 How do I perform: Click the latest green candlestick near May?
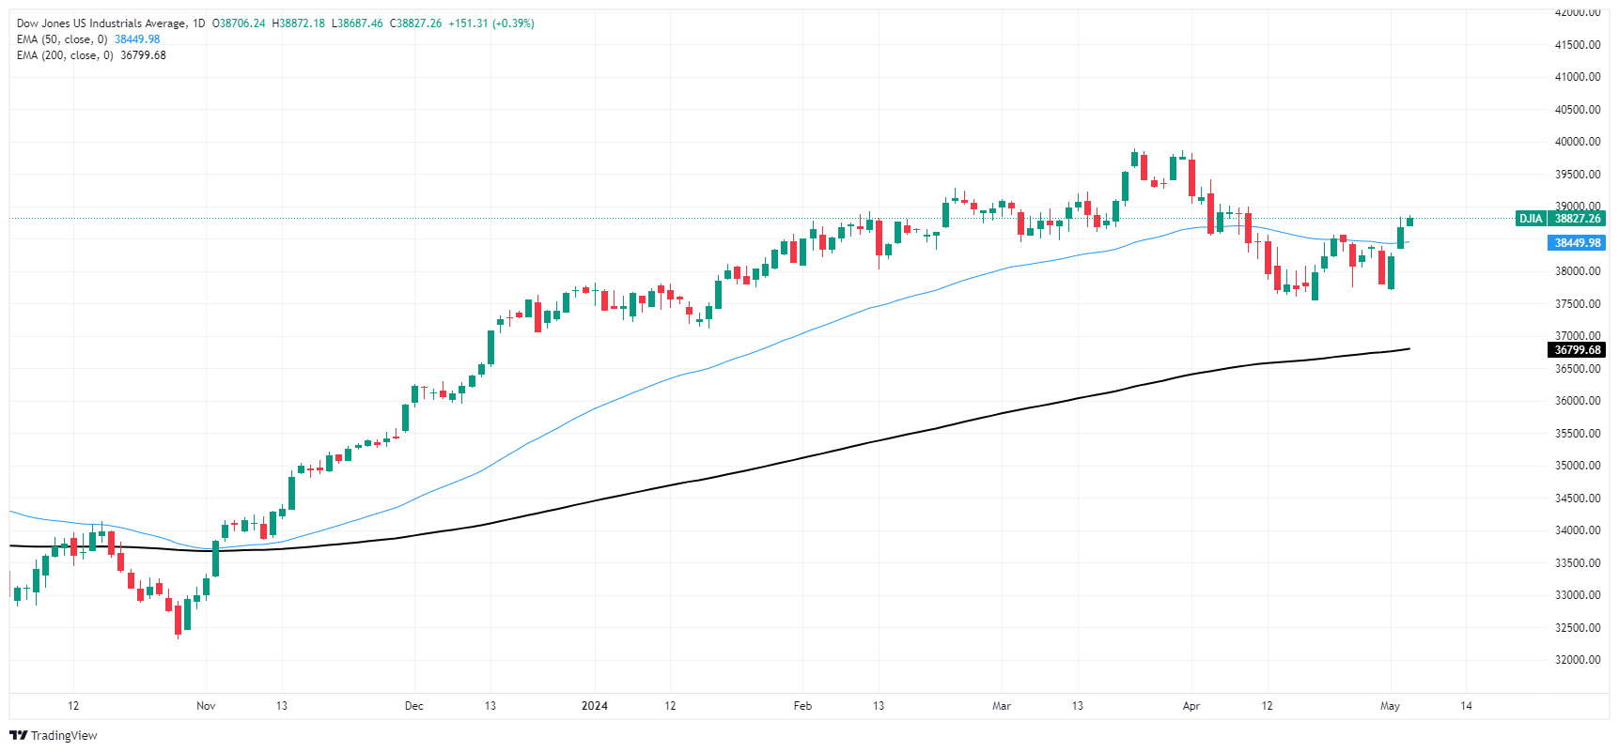click(x=1410, y=222)
